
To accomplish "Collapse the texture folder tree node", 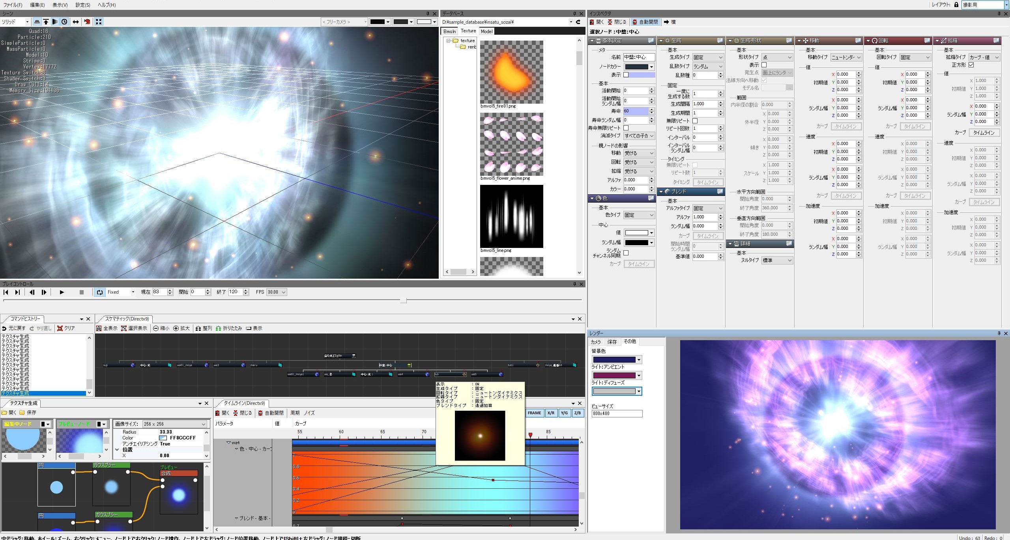I will 449,41.
